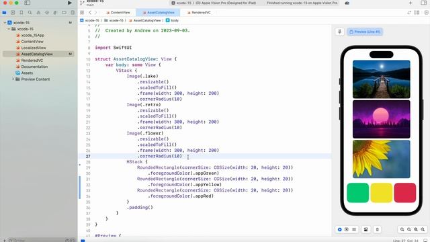The width and height of the screenshot is (430, 242).
Task: Toggle the inspector panel button
Action: click(424, 3)
